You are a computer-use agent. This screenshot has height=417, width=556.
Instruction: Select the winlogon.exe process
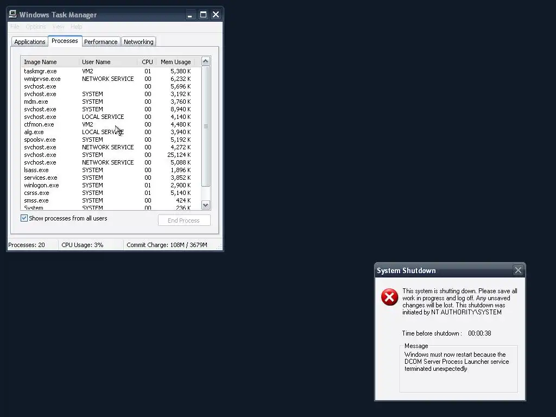tap(111, 185)
